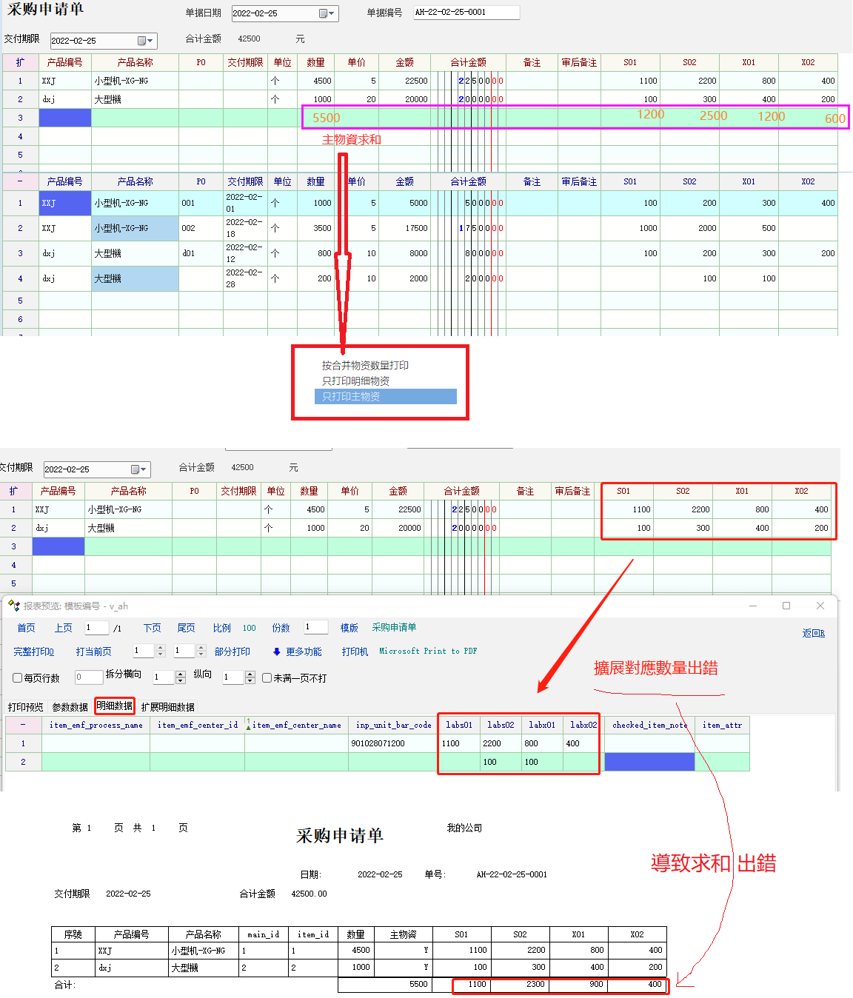
Task: Decrease the 拆分横向 spinner value
Action: [180, 680]
